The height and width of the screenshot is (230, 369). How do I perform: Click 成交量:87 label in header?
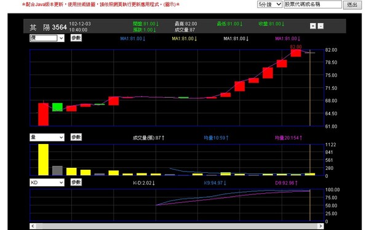(184, 30)
